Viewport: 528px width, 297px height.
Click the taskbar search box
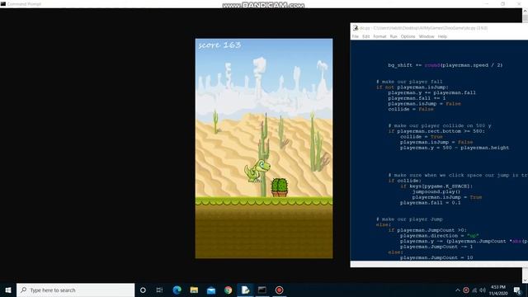[x=75, y=290]
